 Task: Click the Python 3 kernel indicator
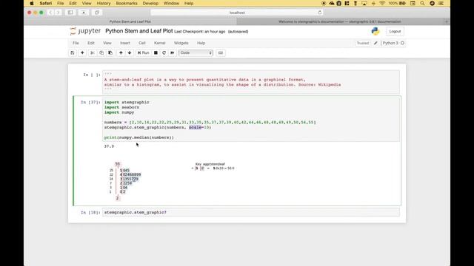[390, 43]
